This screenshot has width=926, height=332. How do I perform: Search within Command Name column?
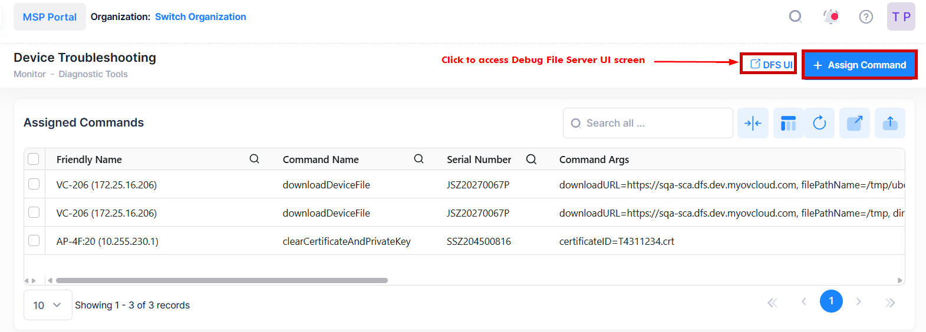(418, 159)
